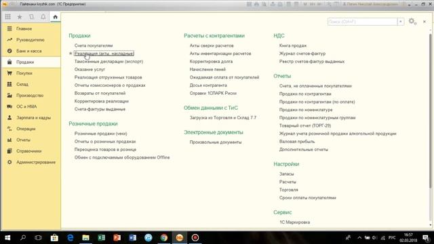Screen dimensions: 434x244
Task: Launch Excel from the taskbar
Action: 101,238
